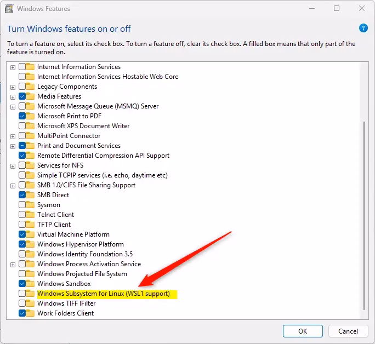Select the Windows Identity Foundation 3.5 item

[84, 254]
